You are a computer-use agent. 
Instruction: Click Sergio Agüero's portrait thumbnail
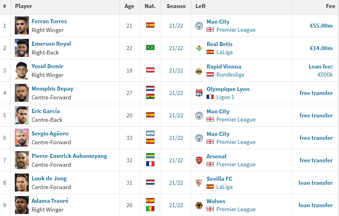[x=22, y=137]
